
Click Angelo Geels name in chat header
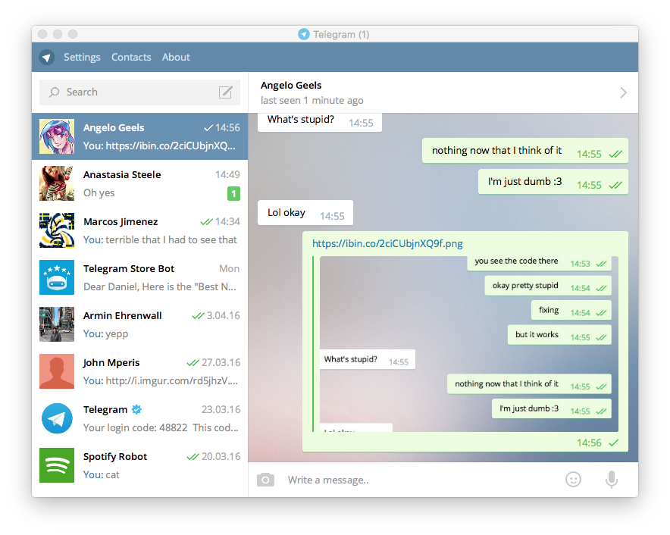[291, 86]
